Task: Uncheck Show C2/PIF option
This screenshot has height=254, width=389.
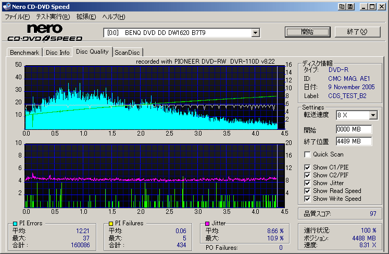Action: pos(307,175)
